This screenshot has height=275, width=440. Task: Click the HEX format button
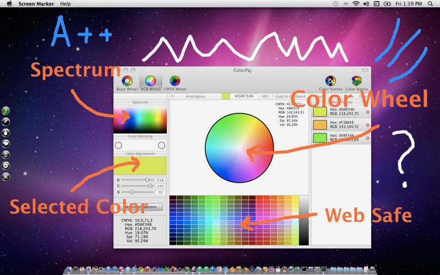pyautogui.click(x=265, y=96)
